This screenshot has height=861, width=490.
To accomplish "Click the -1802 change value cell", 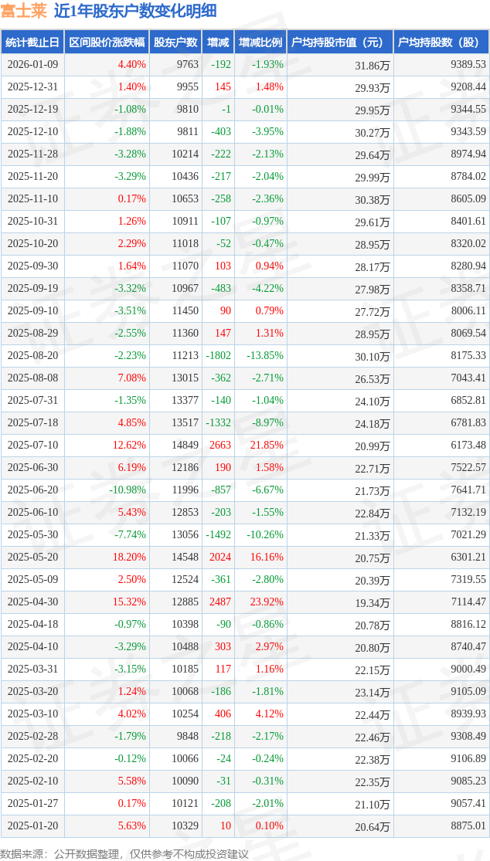I will pyautogui.click(x=219, y=355).
